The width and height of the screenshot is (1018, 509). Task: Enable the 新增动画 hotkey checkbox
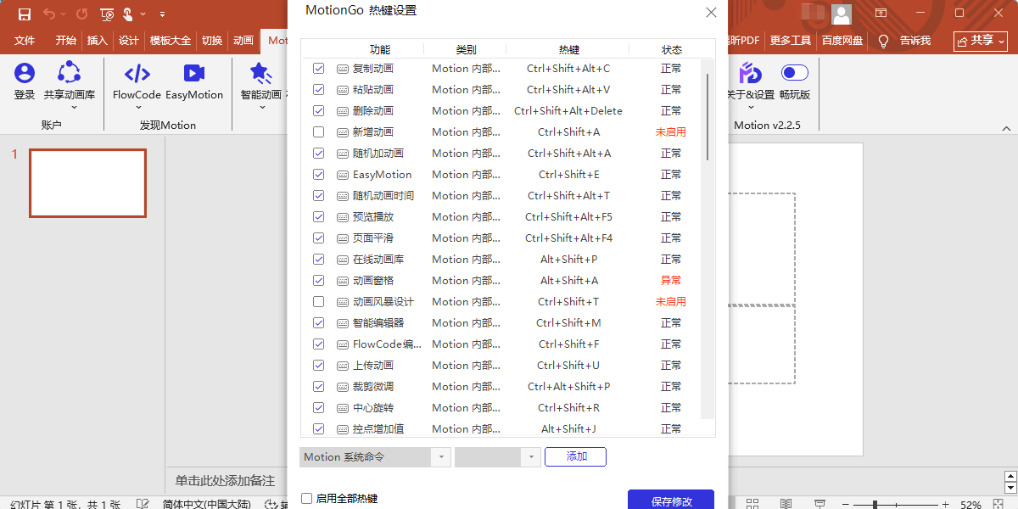319,132
